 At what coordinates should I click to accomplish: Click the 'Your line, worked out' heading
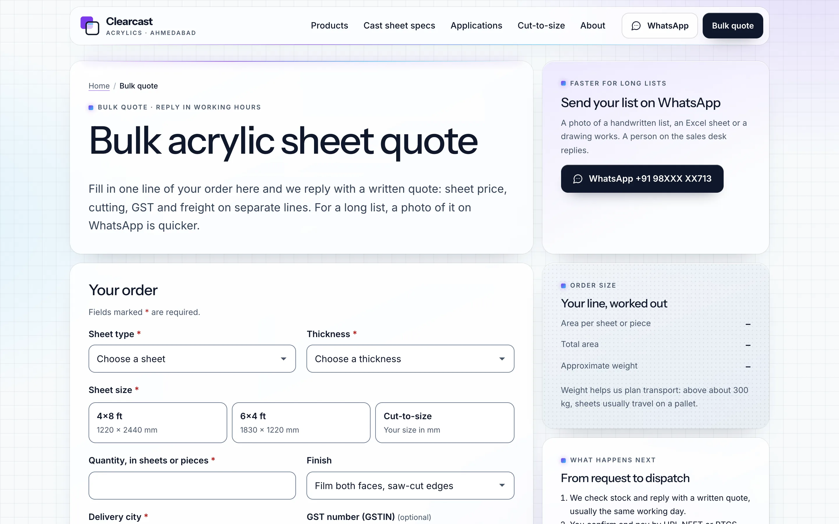[614, 304]
